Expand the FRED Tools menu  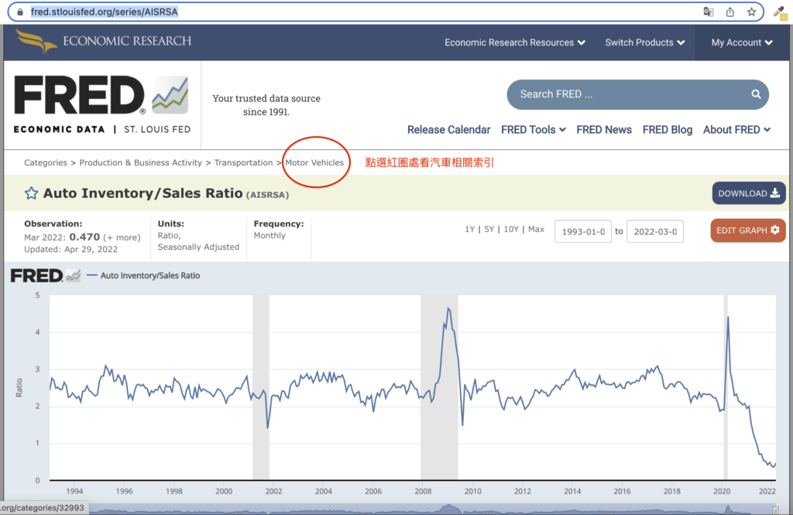point(533,130)
